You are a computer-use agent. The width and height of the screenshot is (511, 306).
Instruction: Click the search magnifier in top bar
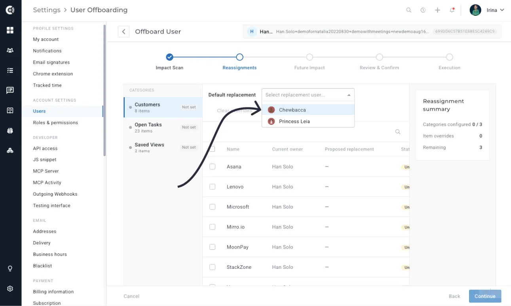coord(409,10)
